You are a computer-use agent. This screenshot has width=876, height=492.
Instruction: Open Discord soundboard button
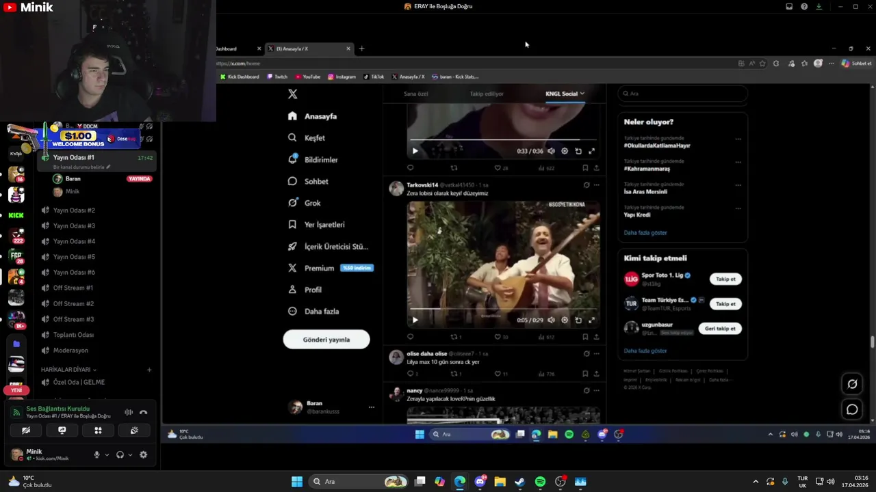pos(134,430)
